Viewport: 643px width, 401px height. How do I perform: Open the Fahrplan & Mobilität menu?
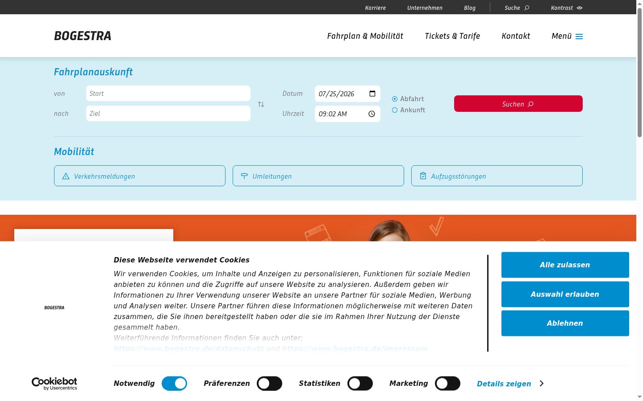[365, 36]
